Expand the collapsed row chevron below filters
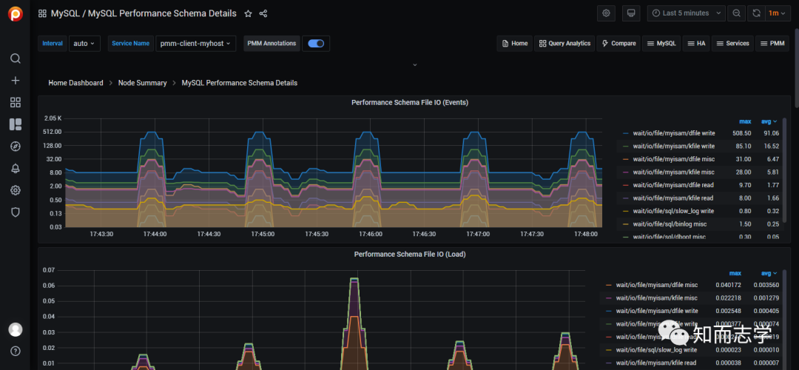The width and height of the screenshot is (799, 370). 415,64
